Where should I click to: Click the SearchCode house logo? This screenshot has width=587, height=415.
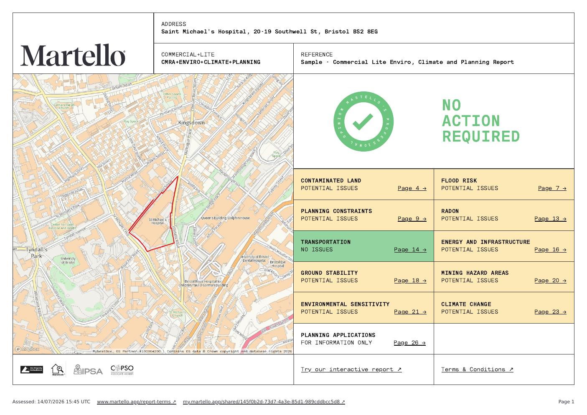pyautogui.click(x=58, y=369)
